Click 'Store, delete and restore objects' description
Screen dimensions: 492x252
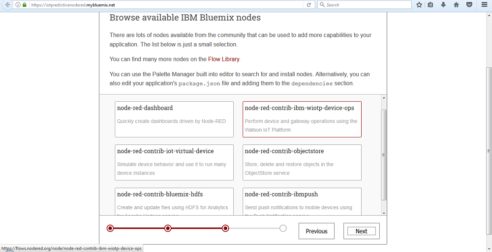289,168
